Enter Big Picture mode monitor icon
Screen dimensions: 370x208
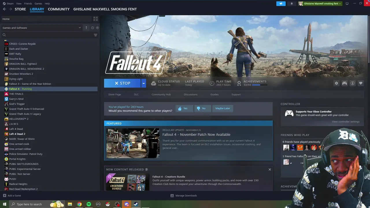point(347,3)
